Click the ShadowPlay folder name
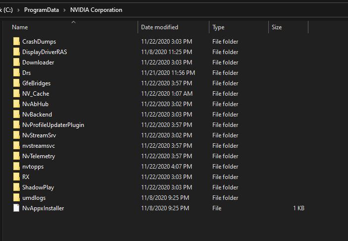 [38, 187]
